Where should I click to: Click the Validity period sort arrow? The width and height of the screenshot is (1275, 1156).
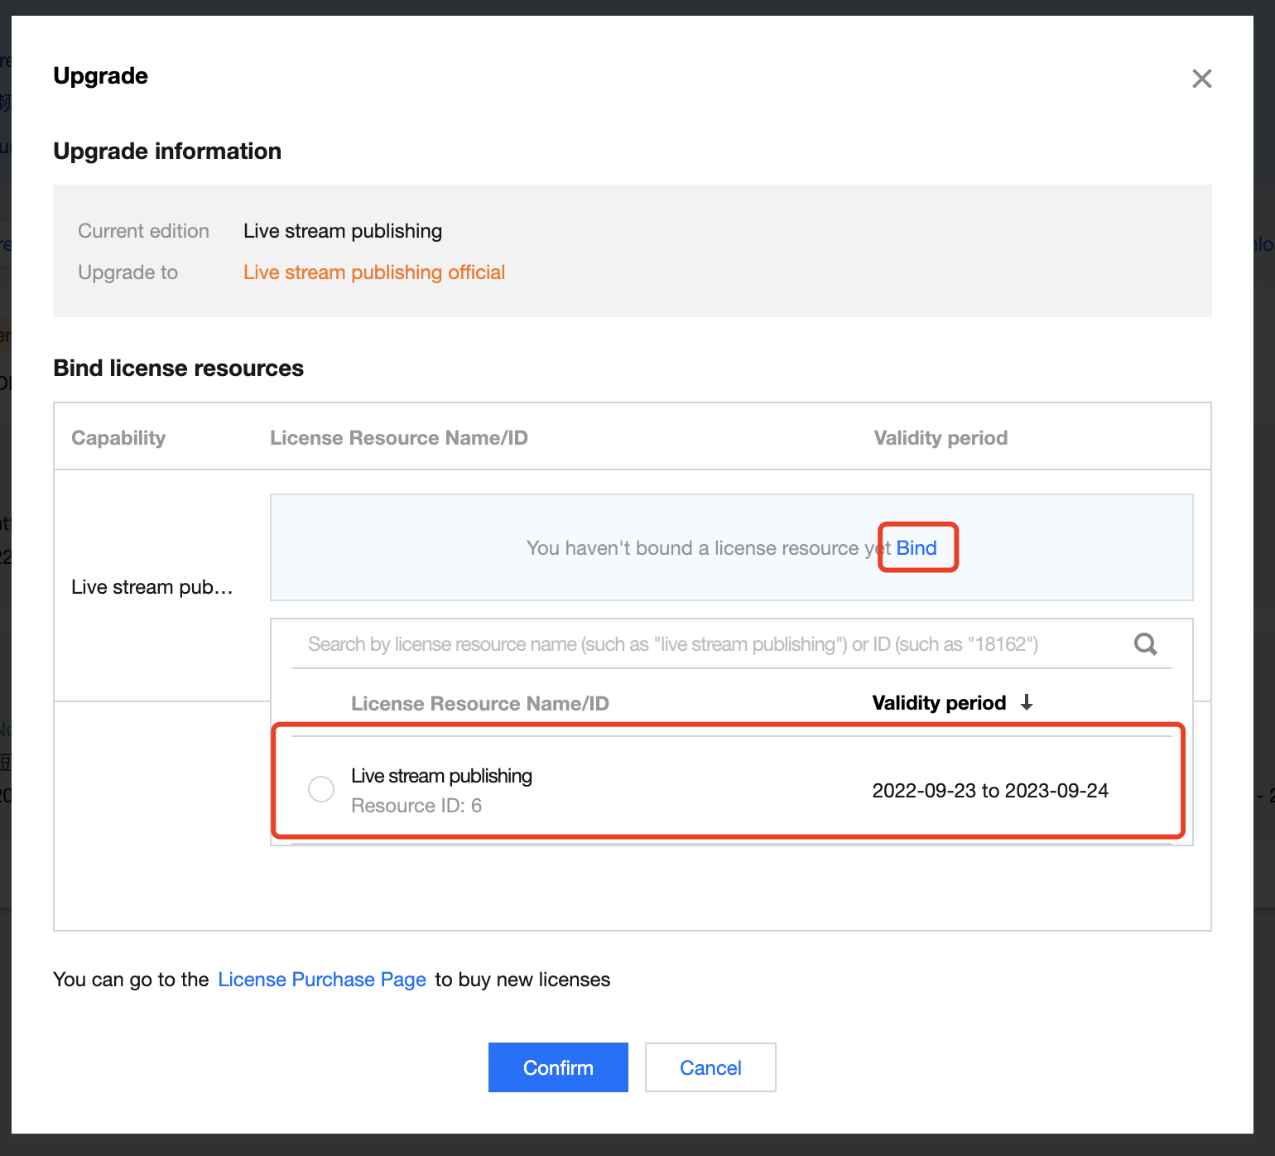click(1027, 703)
